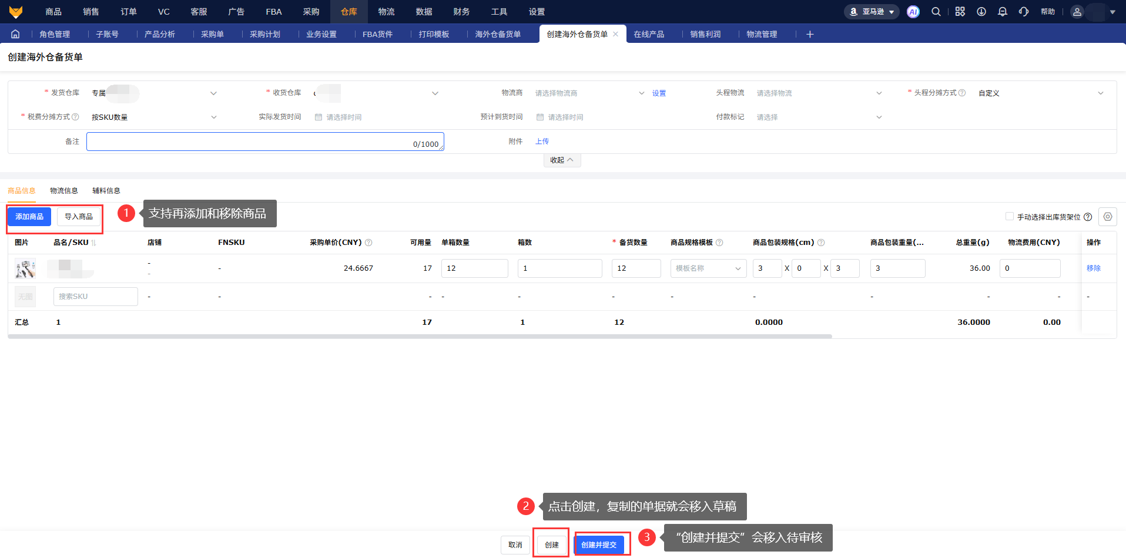Open the 仓库 top menu

[x=348, y=12]
